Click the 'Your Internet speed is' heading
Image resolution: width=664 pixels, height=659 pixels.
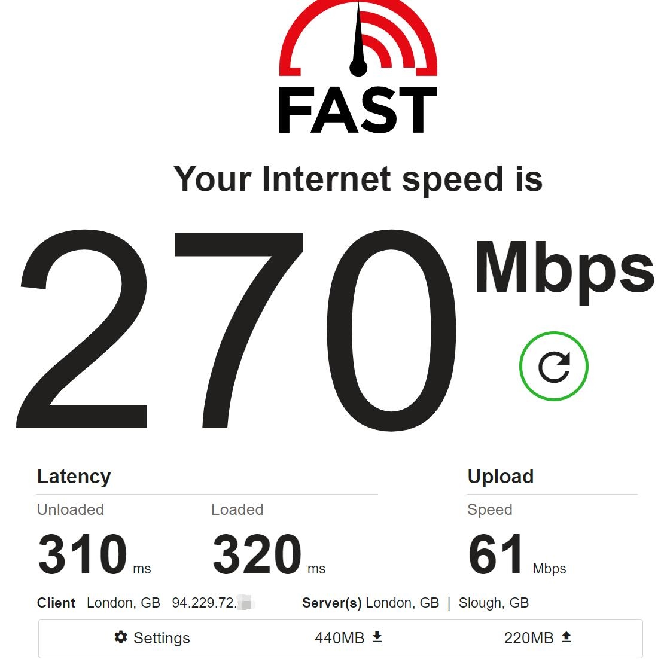pyautogui.click(x=358, y=179)
